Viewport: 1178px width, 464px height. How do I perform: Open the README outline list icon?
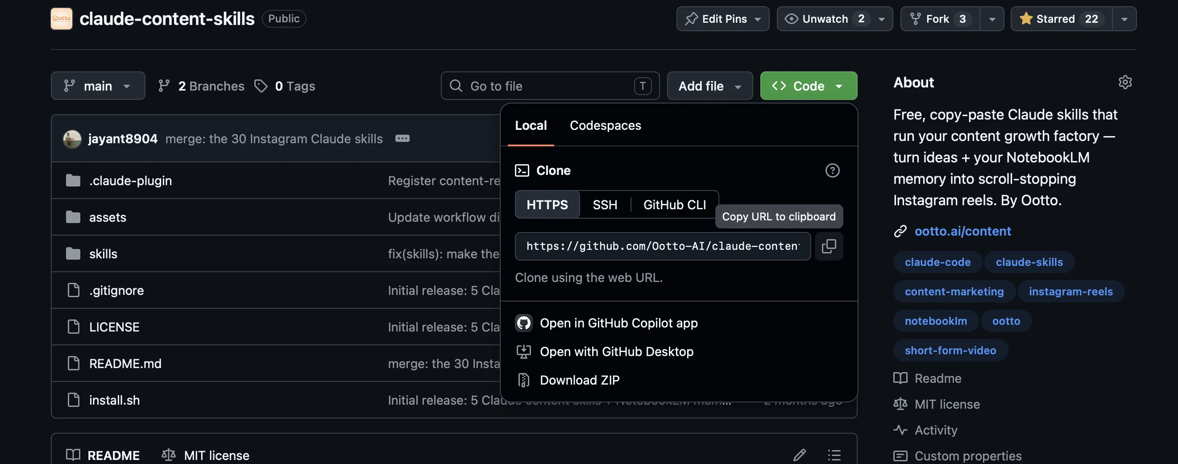[834, 455]
